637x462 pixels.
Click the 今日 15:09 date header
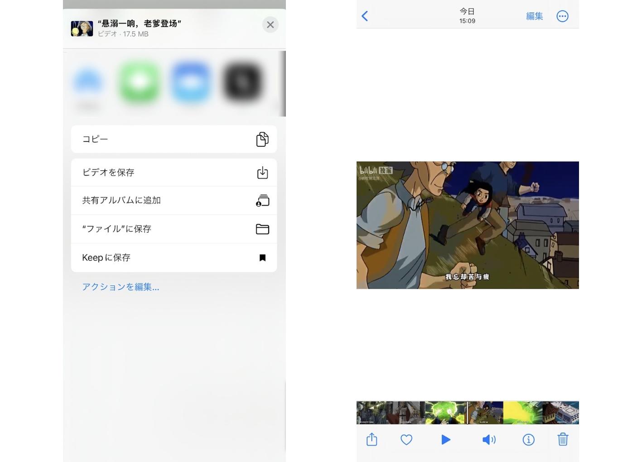pos(467,16)
